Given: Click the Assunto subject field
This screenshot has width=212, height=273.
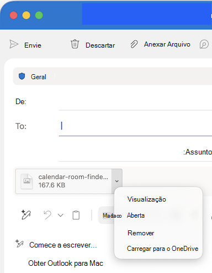Looking at the screenshot, I should pos(135,152).
